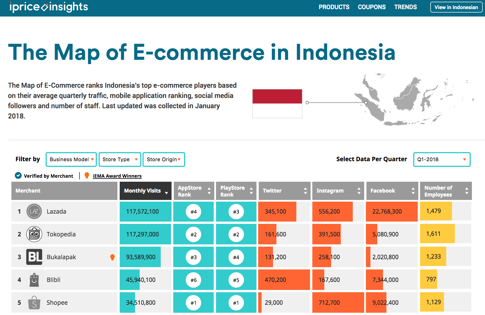Open the Shopee merchant name
Image resolution: width=485 pixels, height=315 pixels.
point(57,302)
